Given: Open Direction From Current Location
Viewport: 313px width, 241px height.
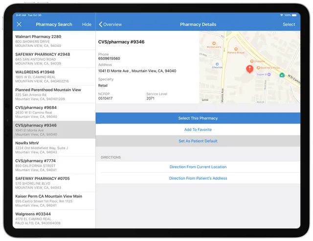Looking at the screenshot, I should pos(198,167).
